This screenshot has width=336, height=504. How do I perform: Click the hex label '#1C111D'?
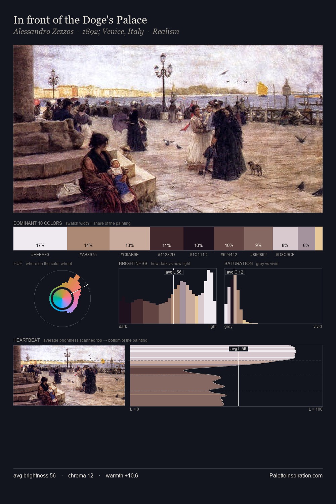pyautogui.click(x=199, y=255)
